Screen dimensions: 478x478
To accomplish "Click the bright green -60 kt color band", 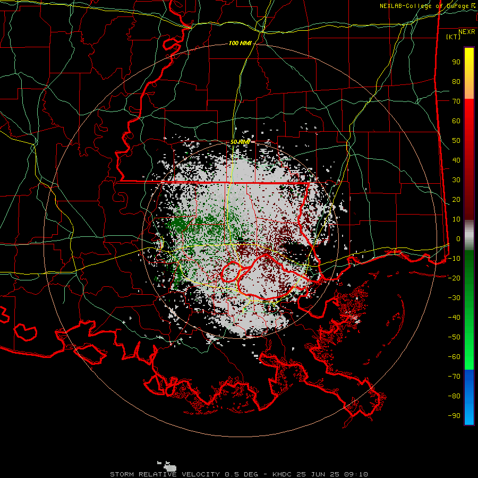I will pos(469,357).
